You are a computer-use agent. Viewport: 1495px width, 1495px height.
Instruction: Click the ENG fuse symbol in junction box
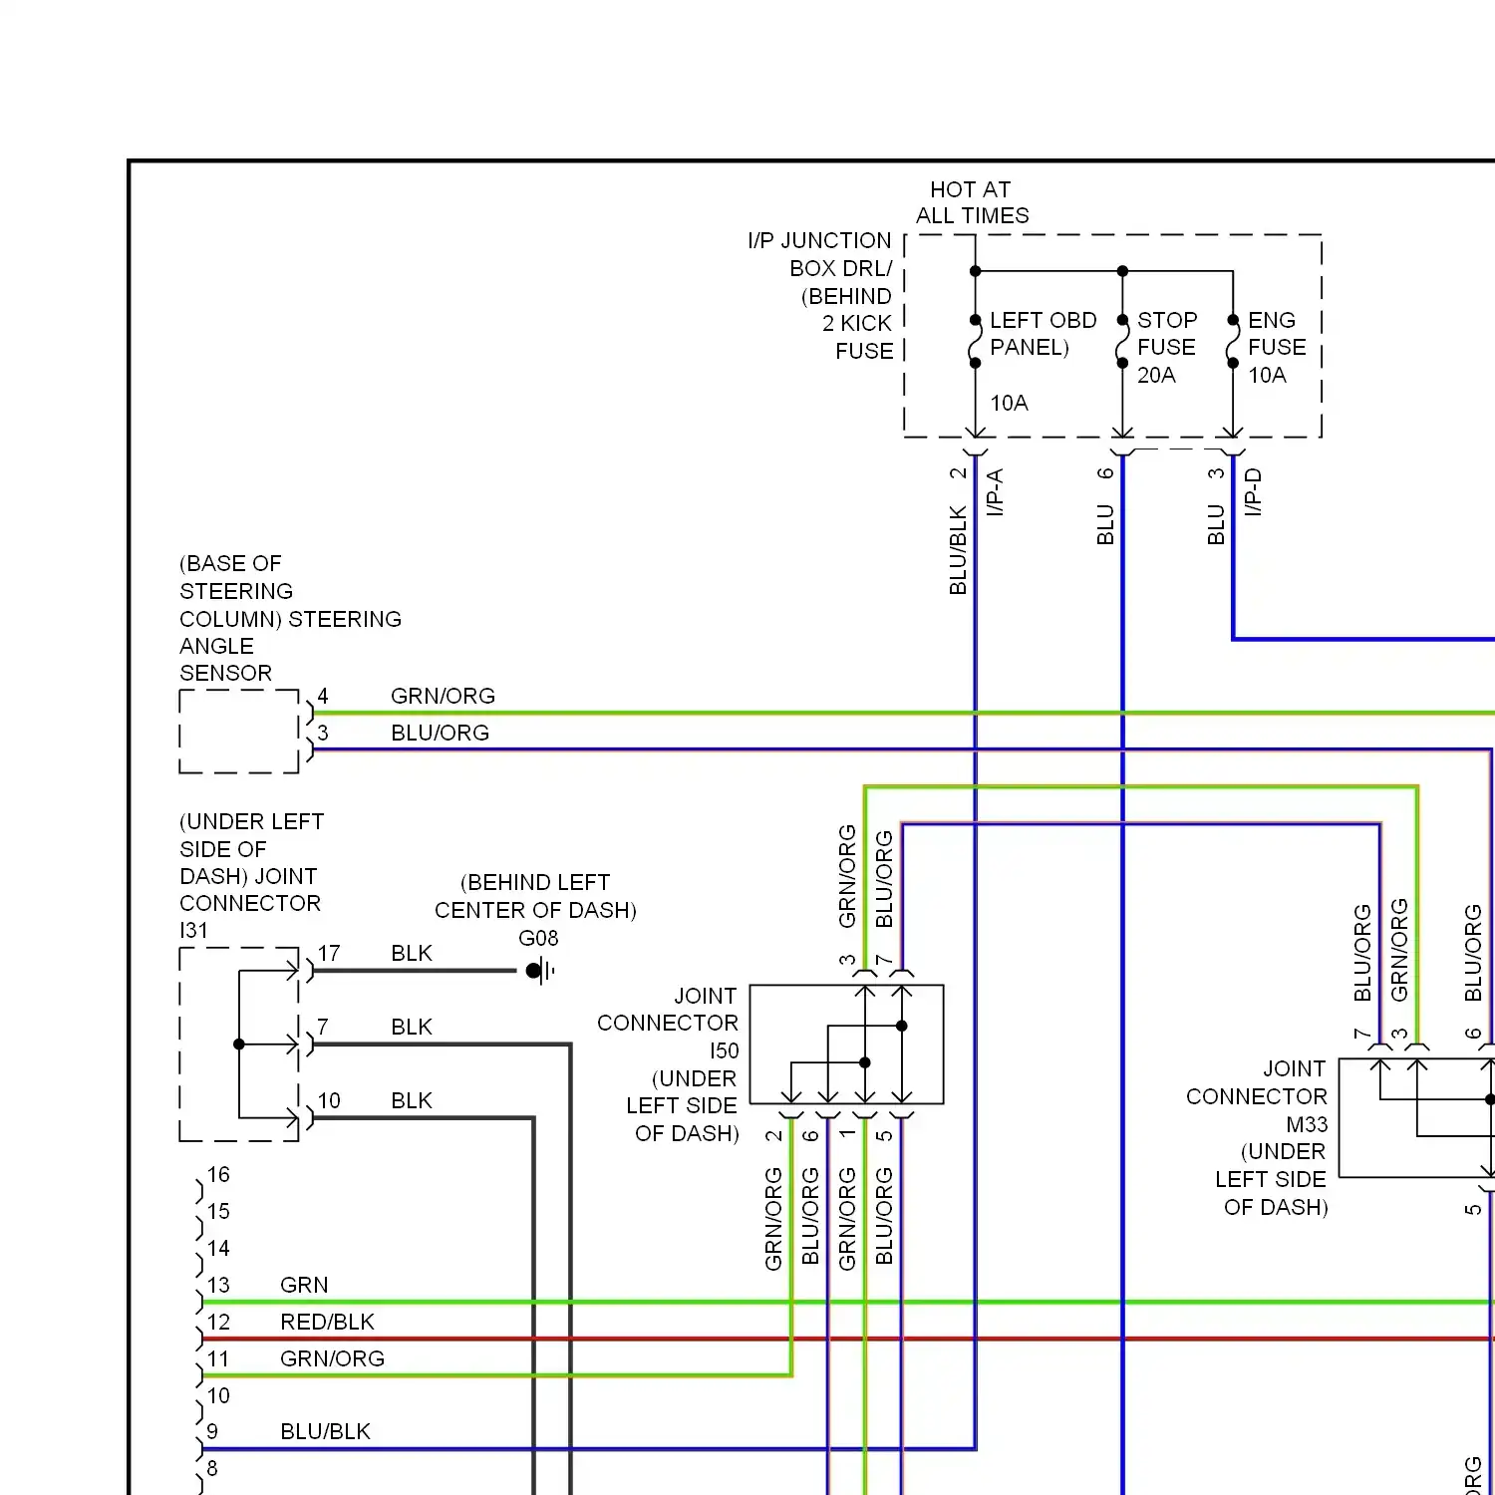tap(1233, 342)
